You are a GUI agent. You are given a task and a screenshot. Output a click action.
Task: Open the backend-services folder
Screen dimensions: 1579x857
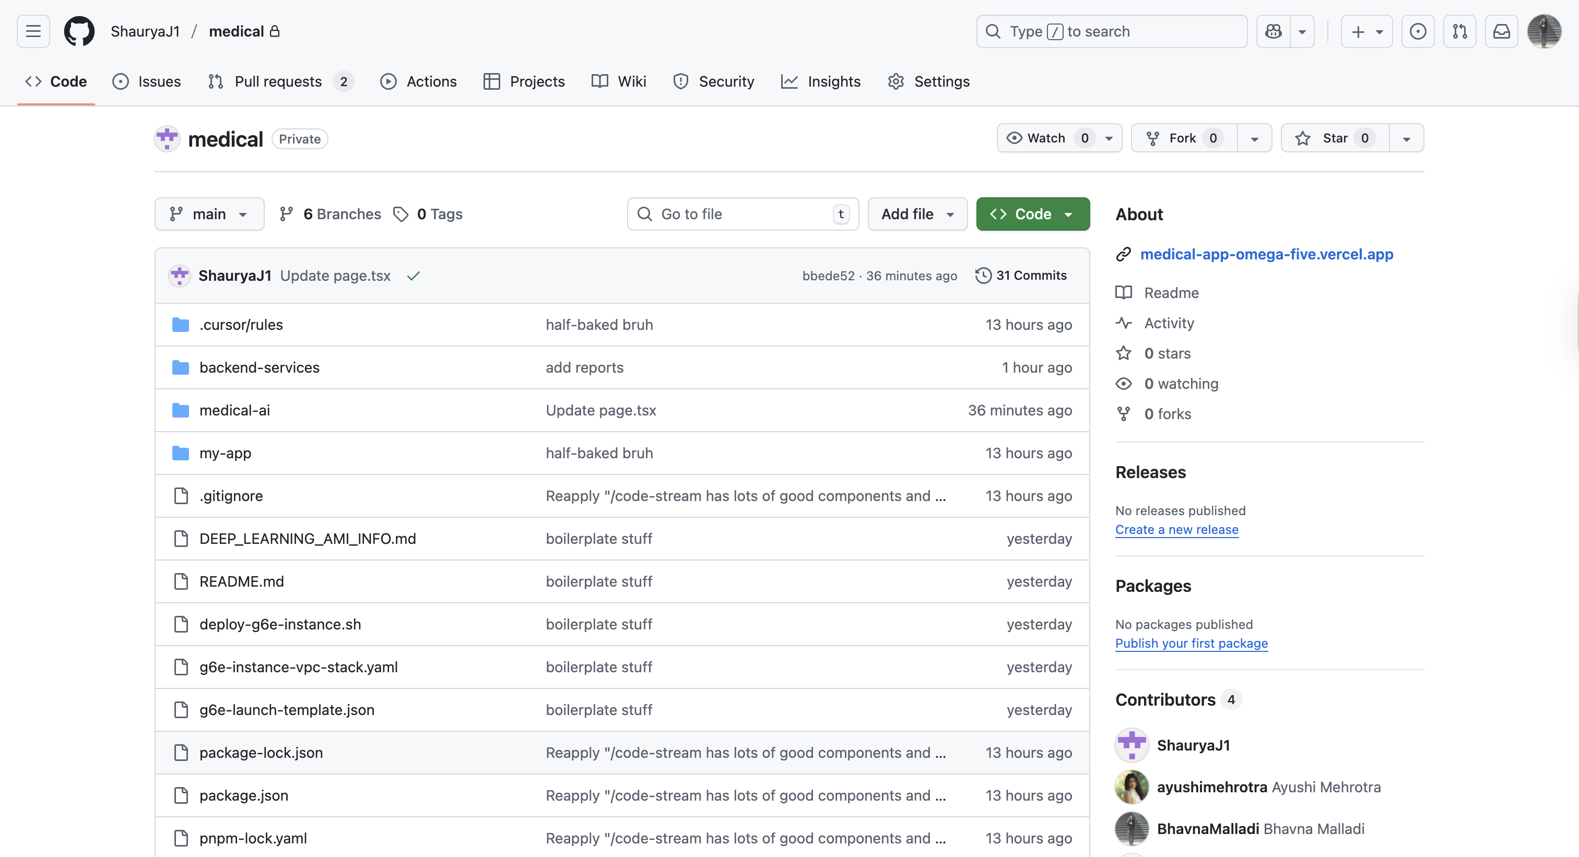click(x=260, y=367)
